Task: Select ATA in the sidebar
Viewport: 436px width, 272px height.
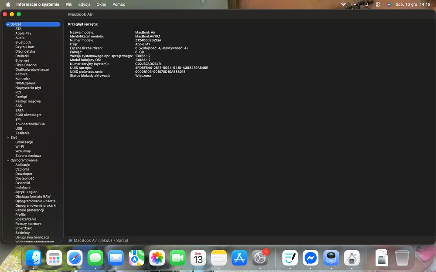Action: coord(18,29)
